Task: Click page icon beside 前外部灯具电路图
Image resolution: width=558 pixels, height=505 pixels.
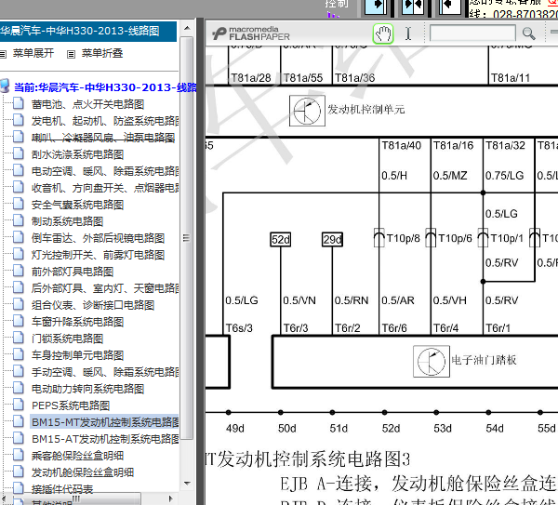Action: [19, 271]
